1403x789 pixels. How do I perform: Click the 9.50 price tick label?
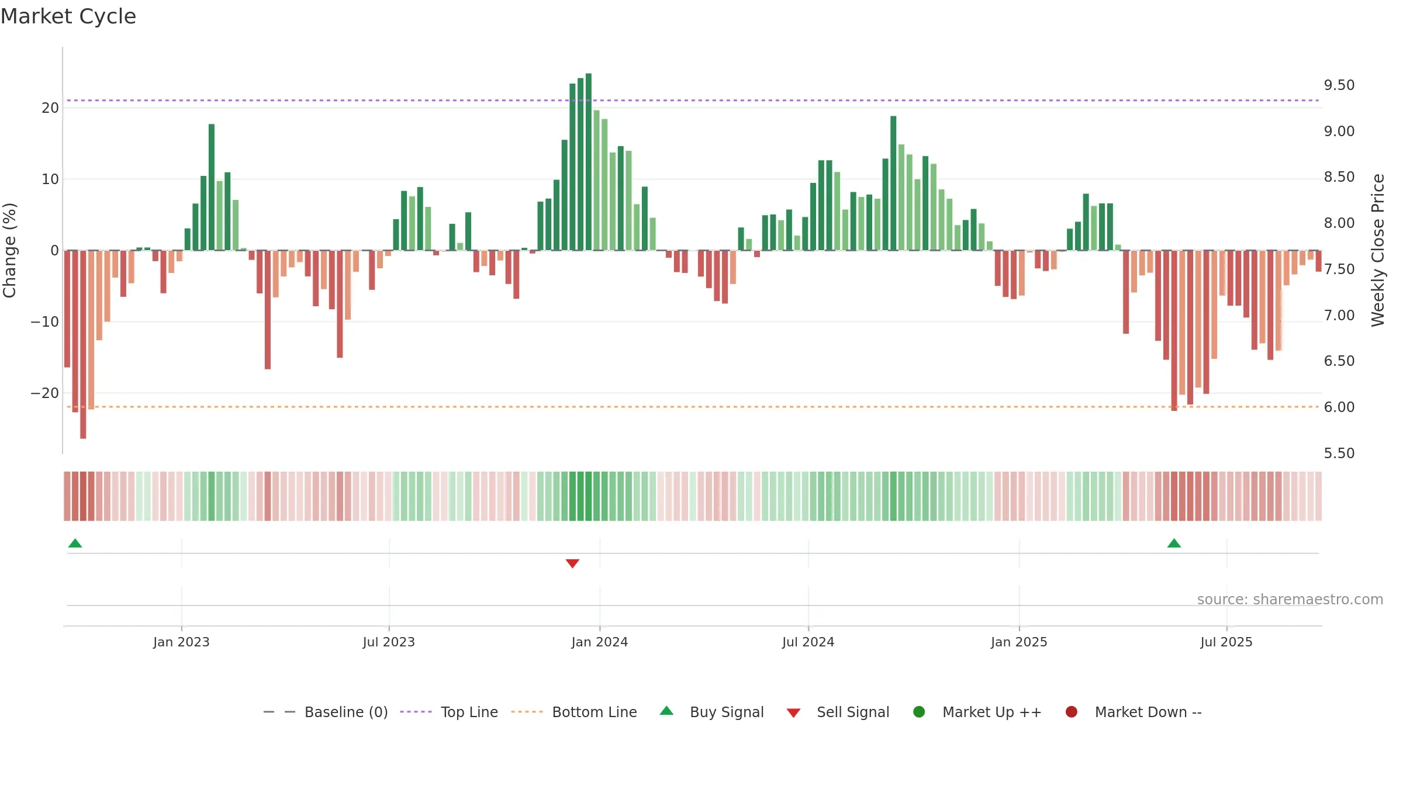(1339, 85)
